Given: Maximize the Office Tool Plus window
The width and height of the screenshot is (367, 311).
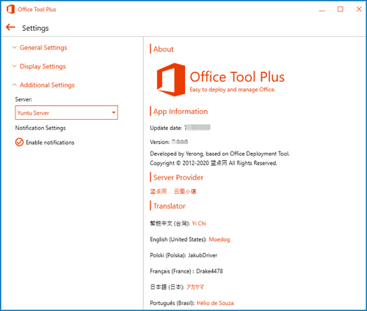Looking at the screenshot, I should coord(341,10).
